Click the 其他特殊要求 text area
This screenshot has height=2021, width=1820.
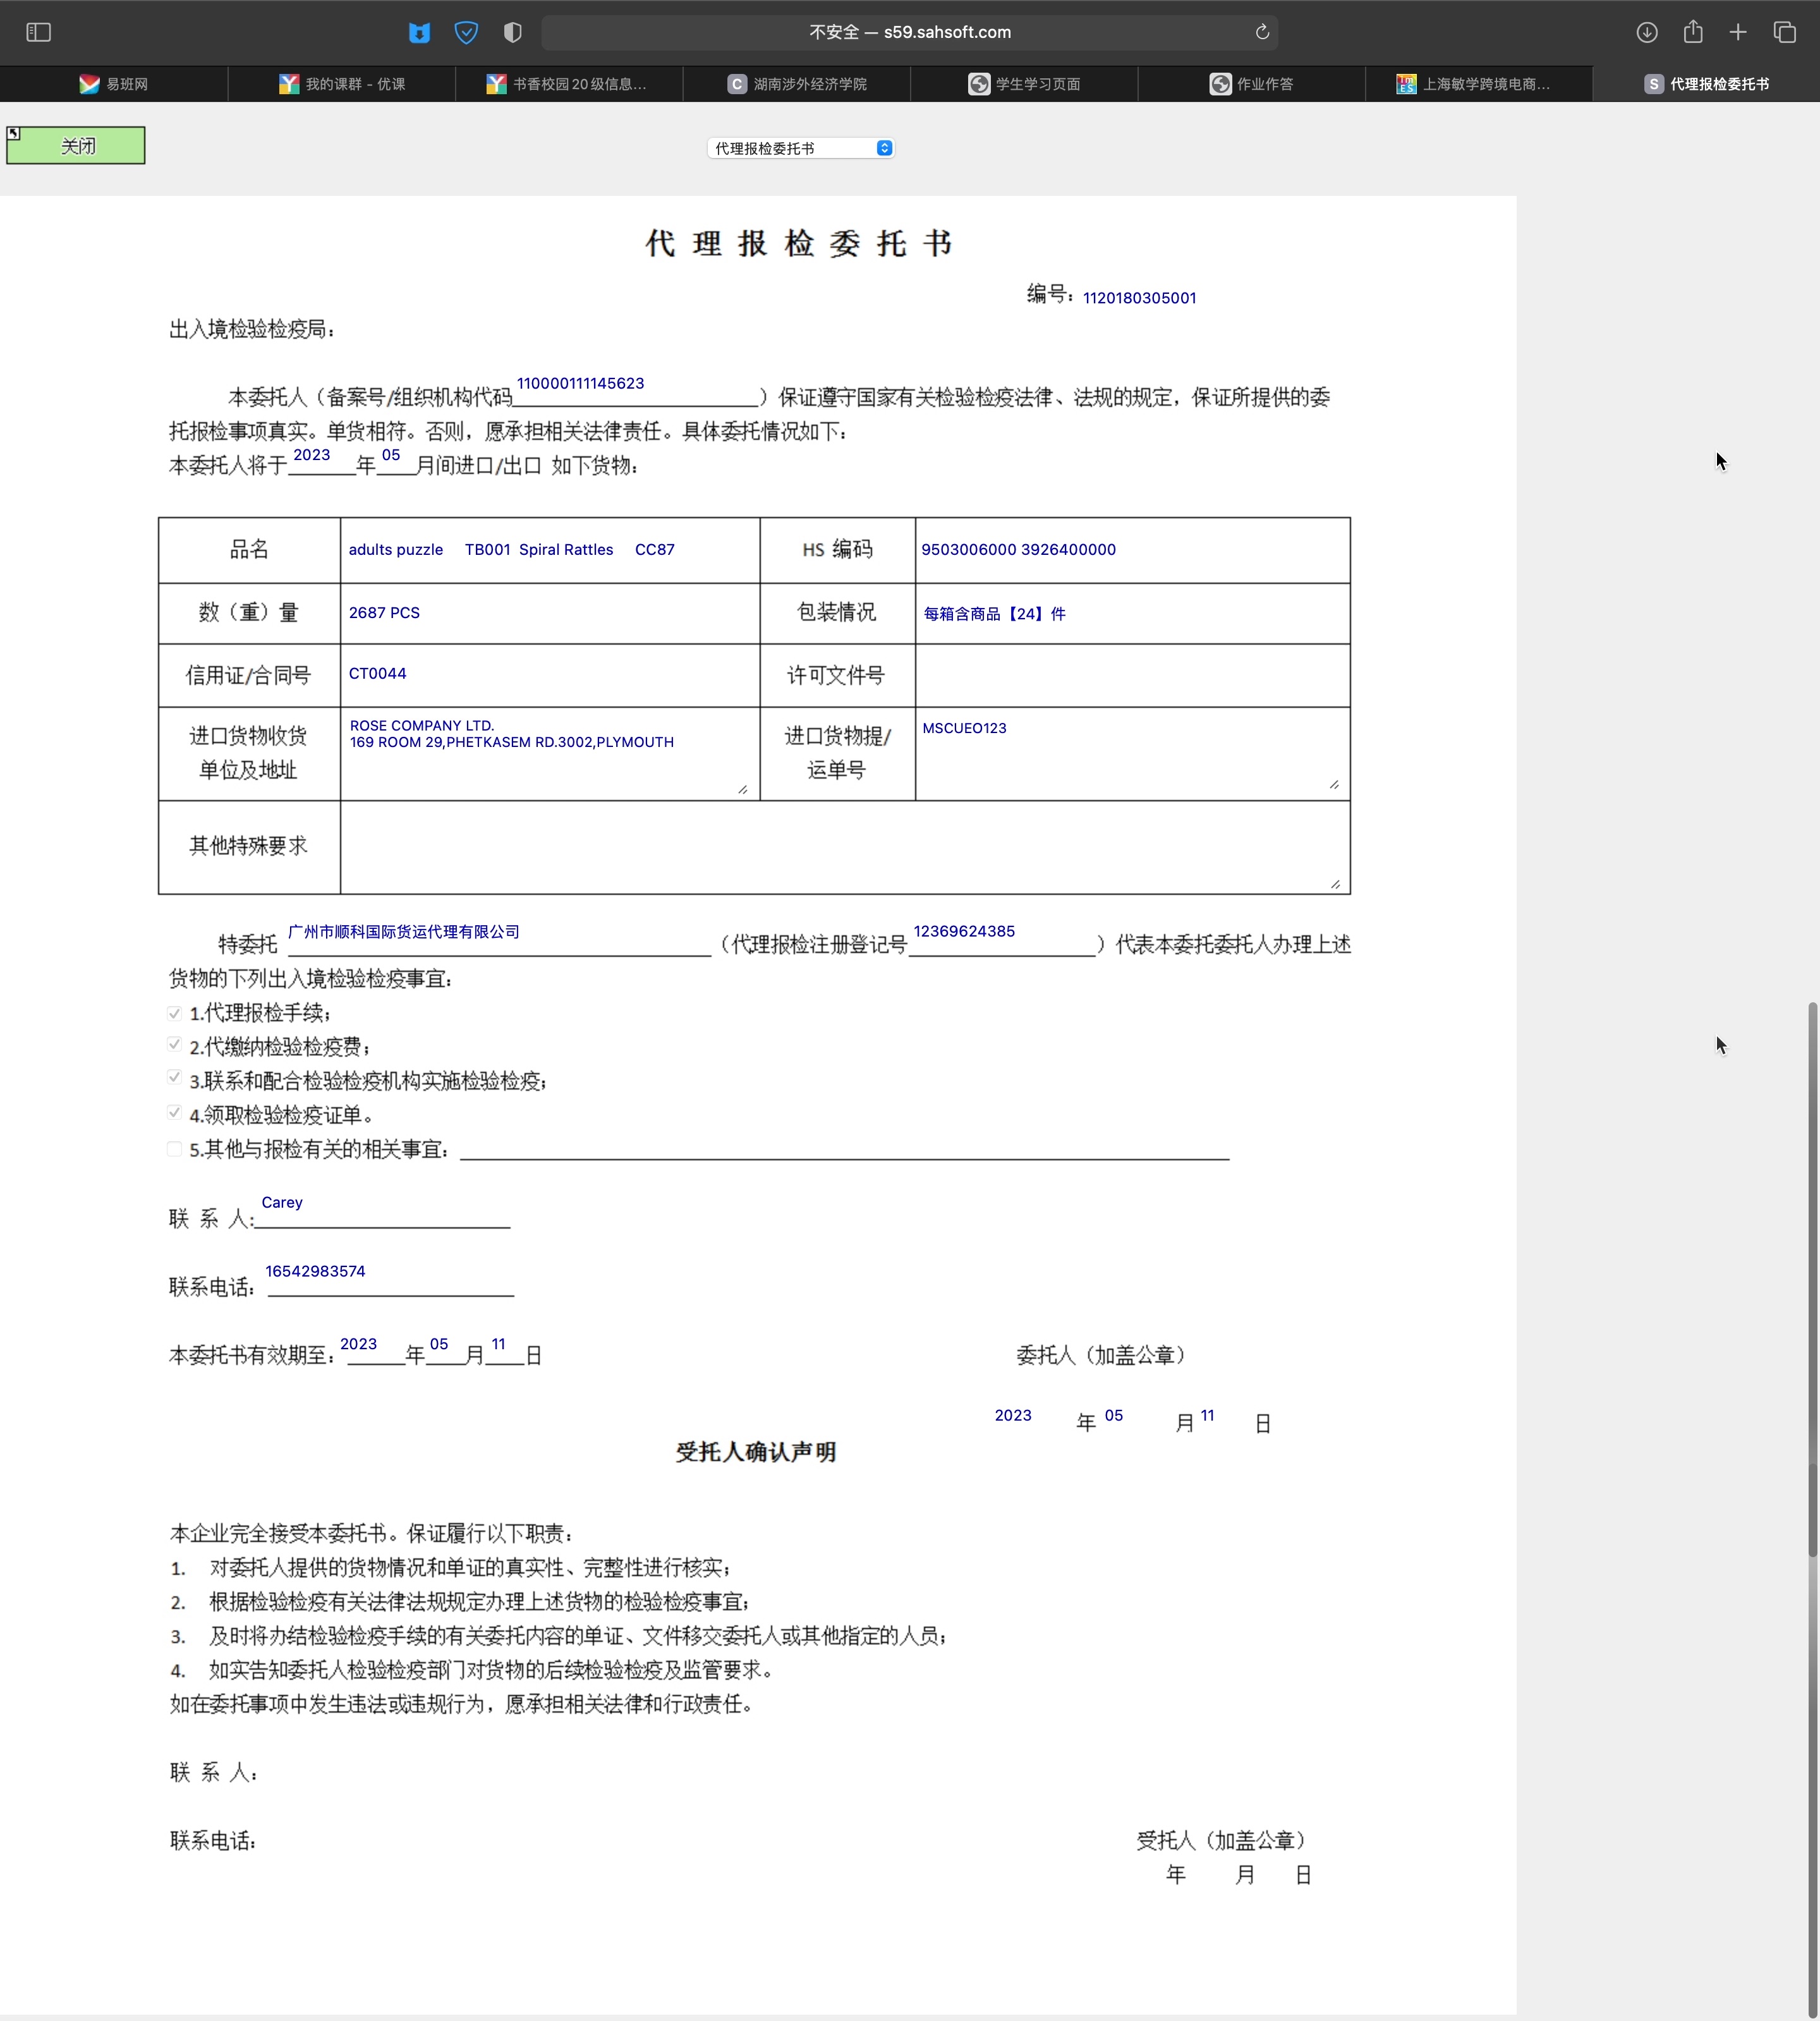pyautogui.click(x=844, y=847)
